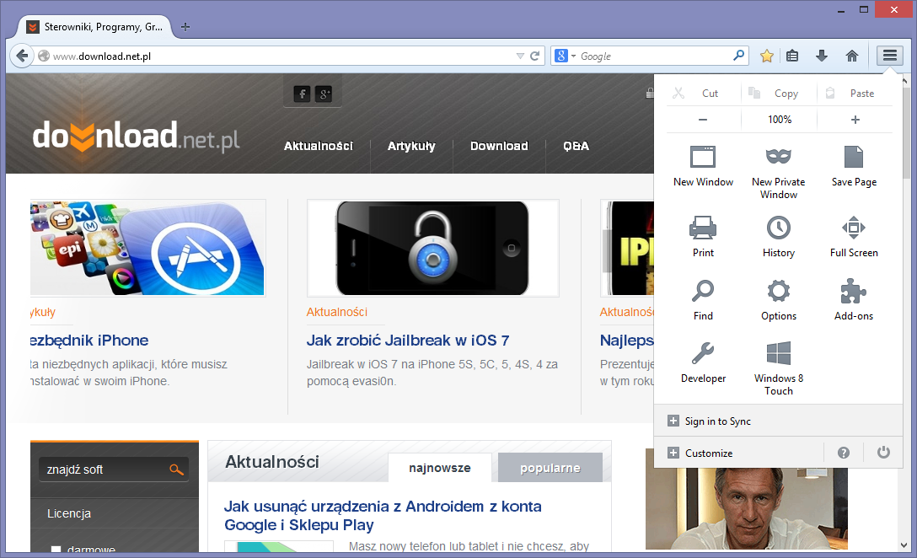Screen dimensions: 917x558
Task: Switch to the najnowsze tab
Action: (440, 467)
